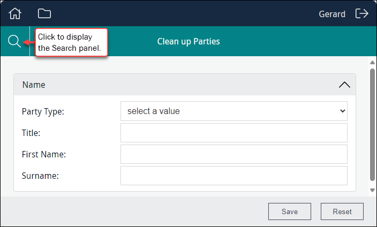Collapse the Name section chevron
The height and width of the screenshot is (227, 377).
pyautogui.click(x=344, y=85)
